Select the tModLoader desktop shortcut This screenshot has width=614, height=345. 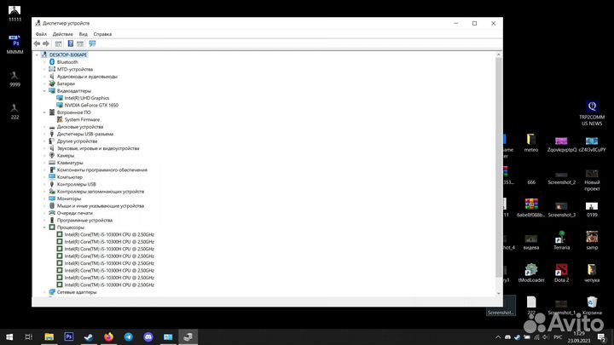coord(531,273)
